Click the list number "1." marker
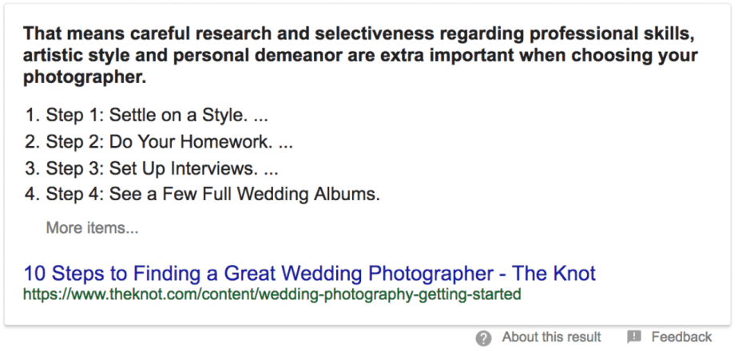738x351 pixels. [x=33, y=115]
